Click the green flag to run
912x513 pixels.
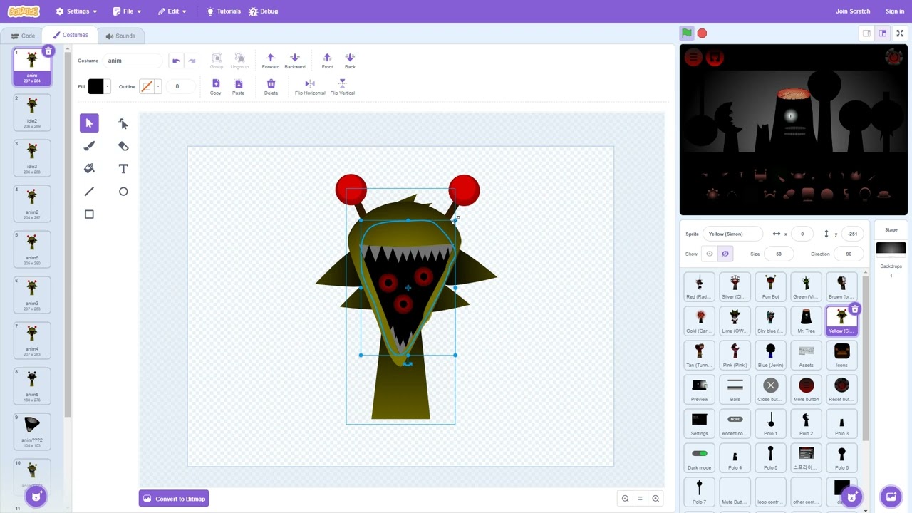686,33
